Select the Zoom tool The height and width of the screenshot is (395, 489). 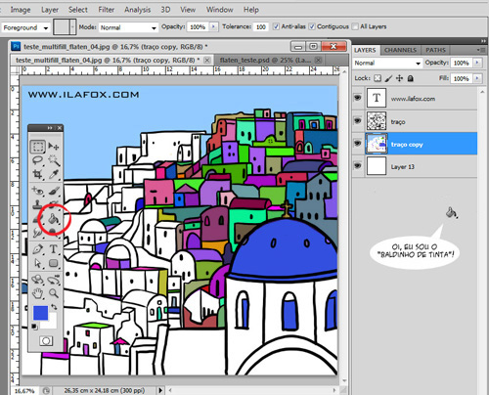pos(54,293)
